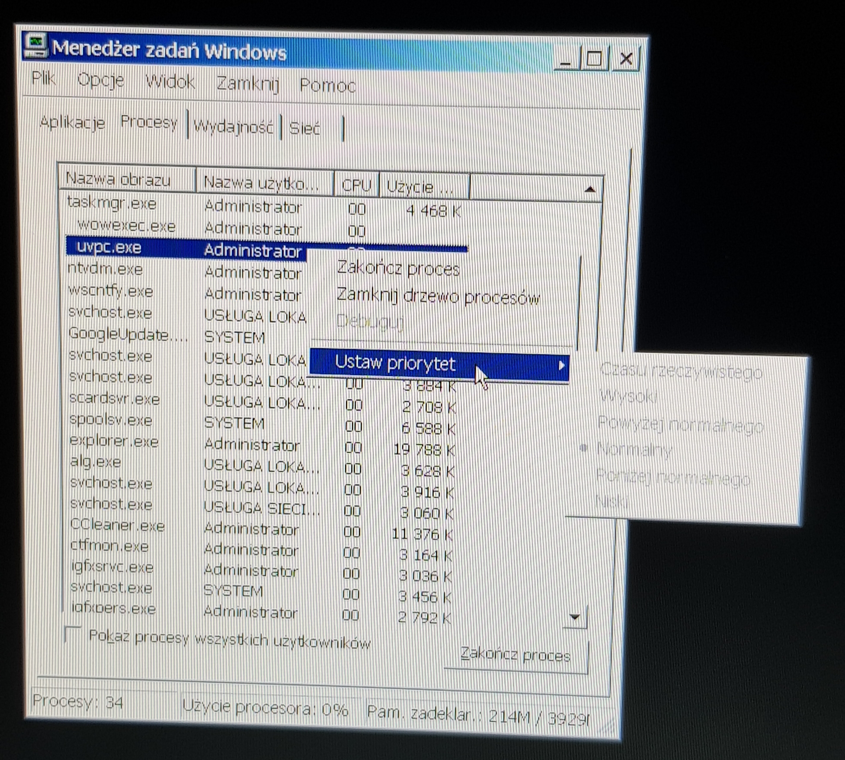Expand the Ustaw priorytet submenu arrow
Screen dimensions: 845x760
(x=561, y=366)
